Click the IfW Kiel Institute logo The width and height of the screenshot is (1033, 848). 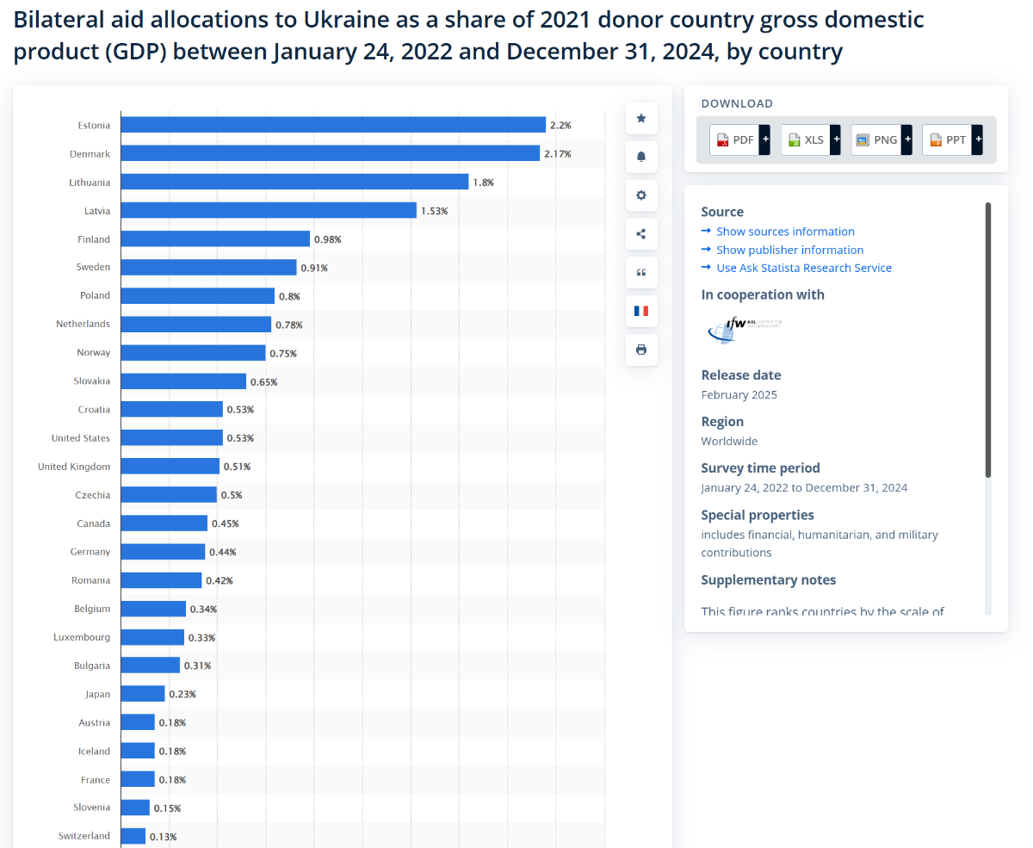pyautogui.click(x=743, y=329)
